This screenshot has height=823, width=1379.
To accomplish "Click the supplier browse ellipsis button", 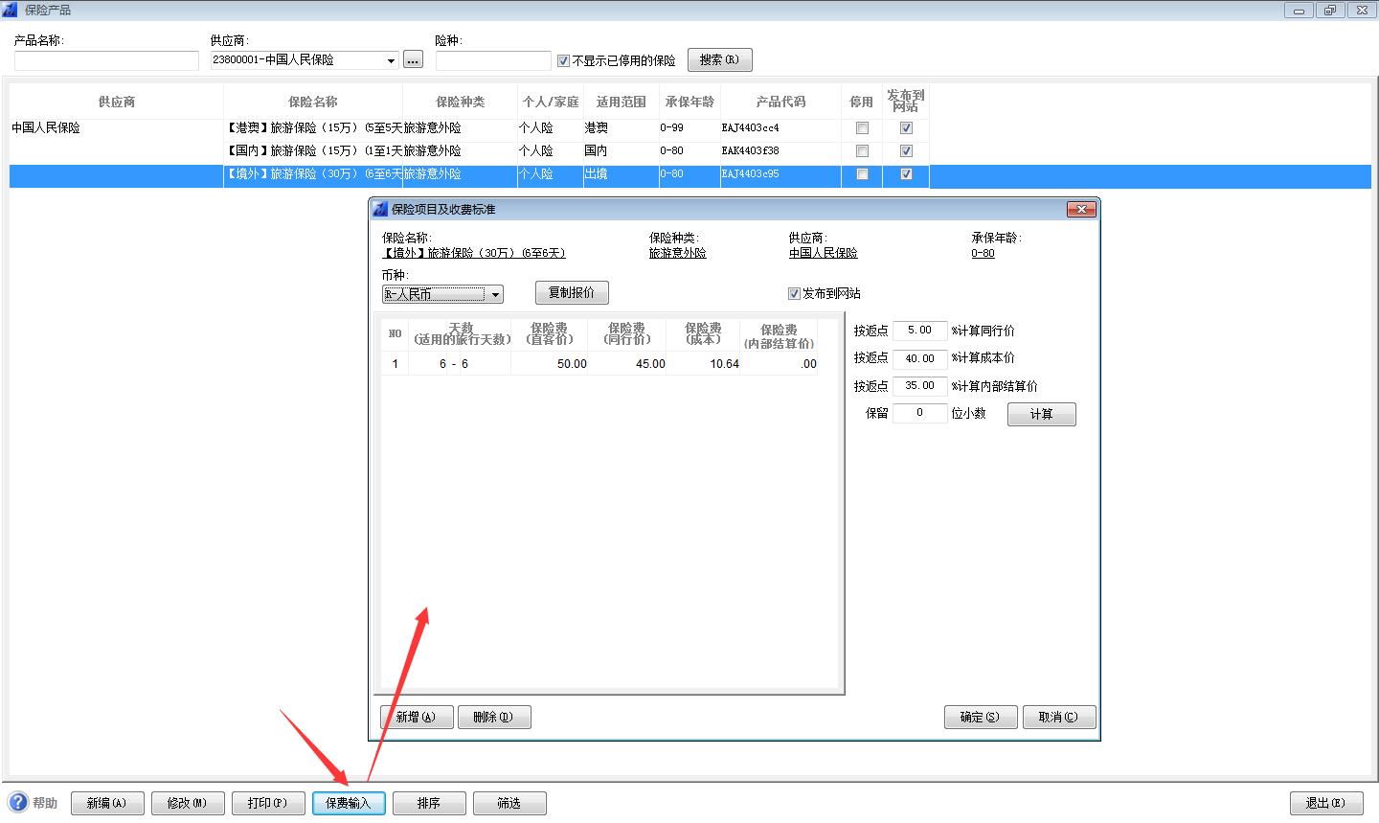I will [x=413, y=60].
